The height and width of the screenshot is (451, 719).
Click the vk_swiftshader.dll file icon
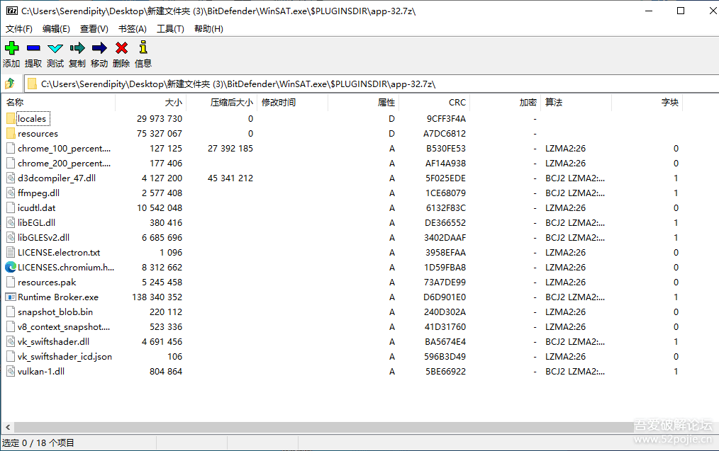point(11,341)
